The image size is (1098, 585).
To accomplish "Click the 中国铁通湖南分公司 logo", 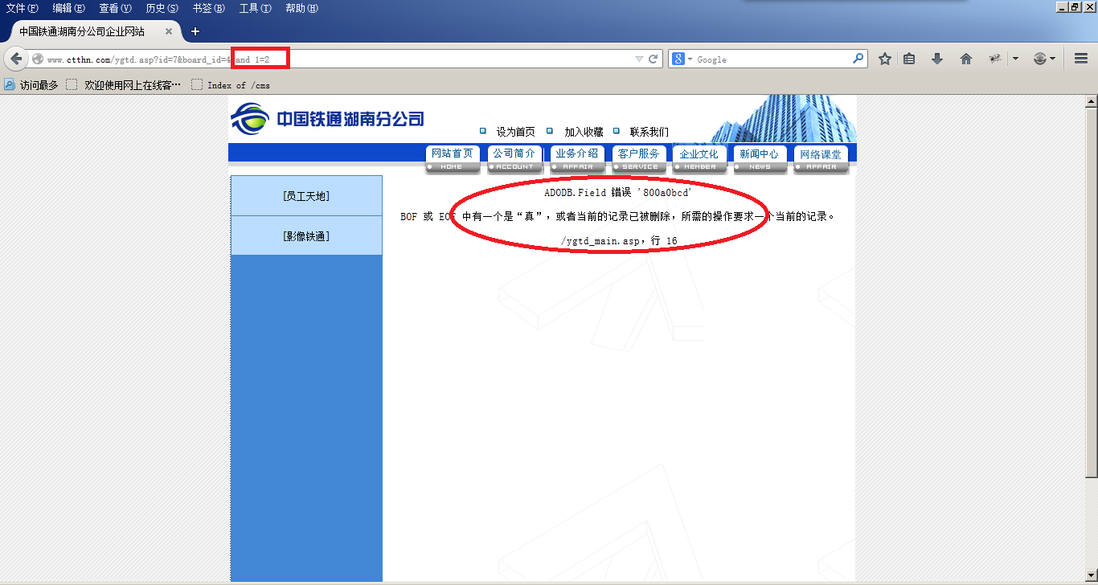I will (327, 119).
